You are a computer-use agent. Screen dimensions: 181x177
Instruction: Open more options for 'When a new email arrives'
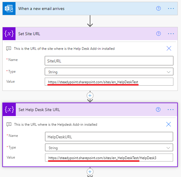click(171, 8)
